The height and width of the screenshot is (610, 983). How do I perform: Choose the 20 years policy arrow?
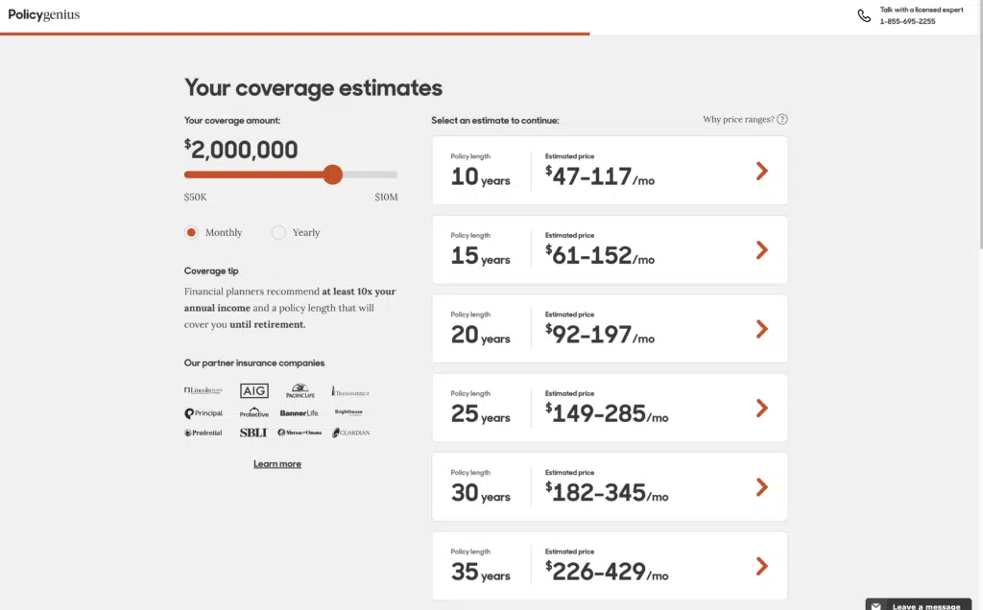(x=761, y=329)
